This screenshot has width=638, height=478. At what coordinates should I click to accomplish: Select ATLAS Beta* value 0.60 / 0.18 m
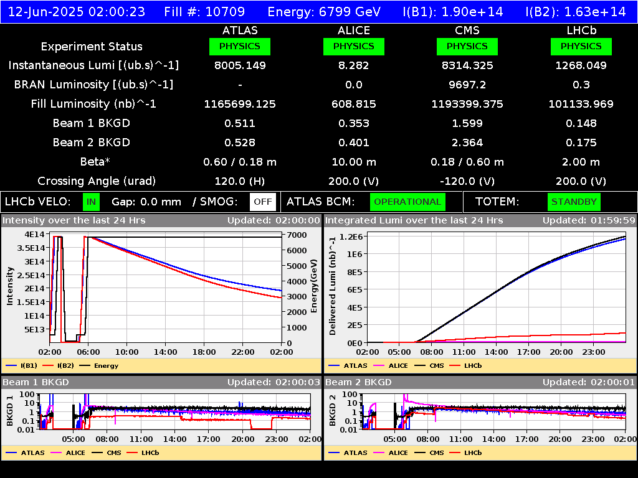(240, 162)
